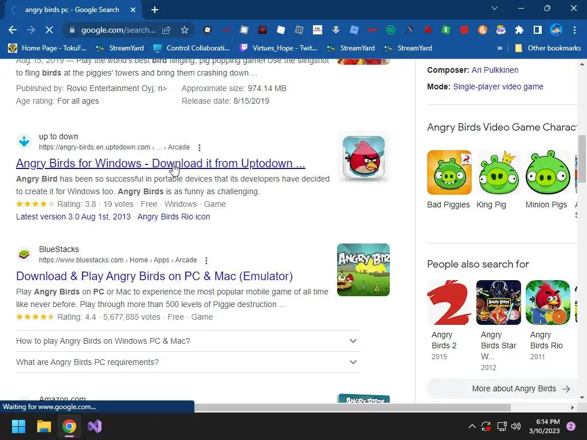Viewport: 587px width, 440px height.
Task: Open the network status tray icon
Action: [x=501, y=426]
